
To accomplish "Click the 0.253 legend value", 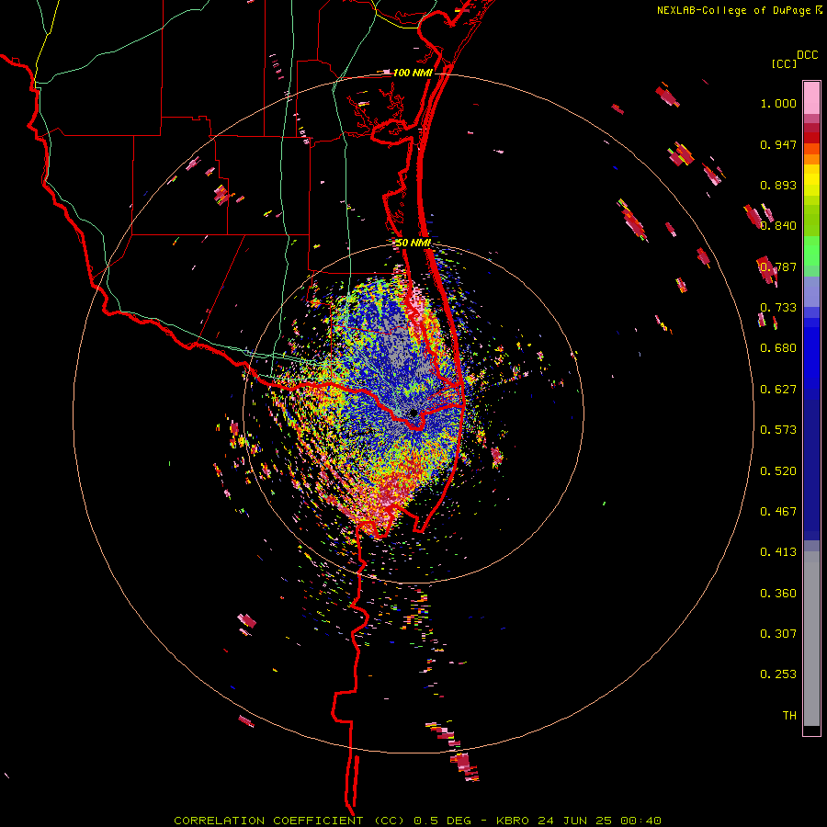I will [x=778, y=674].
